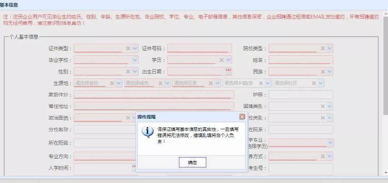Open the 政治面貌 dropdown arrow
The height and width of the screenshot is (183, 388).
[x=135, y=118]
